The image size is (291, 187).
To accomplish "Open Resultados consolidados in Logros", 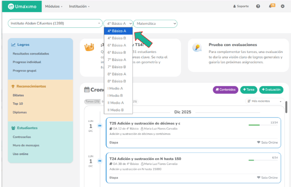I will (x=31, y=54).
